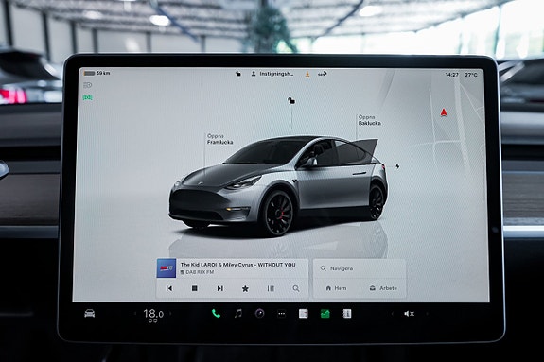Decrease temperature with left chevron

(x=135, y=314)
